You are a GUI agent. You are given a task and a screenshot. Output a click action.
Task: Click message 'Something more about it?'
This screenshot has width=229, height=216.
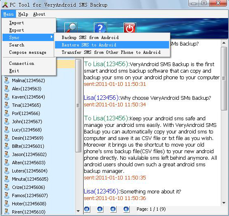coord(151,192)
